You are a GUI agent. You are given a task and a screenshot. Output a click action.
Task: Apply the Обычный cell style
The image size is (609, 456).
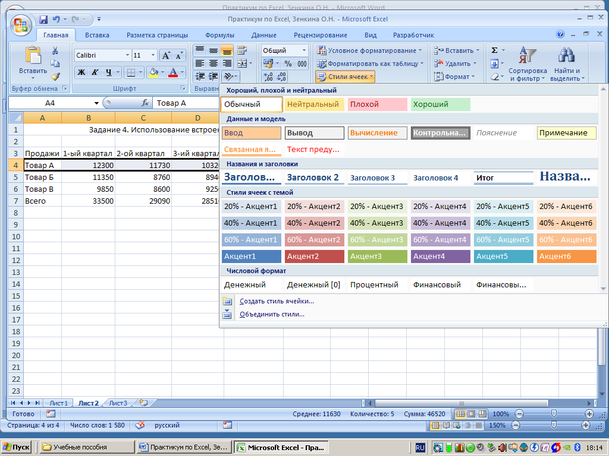[x=252, y=104]
